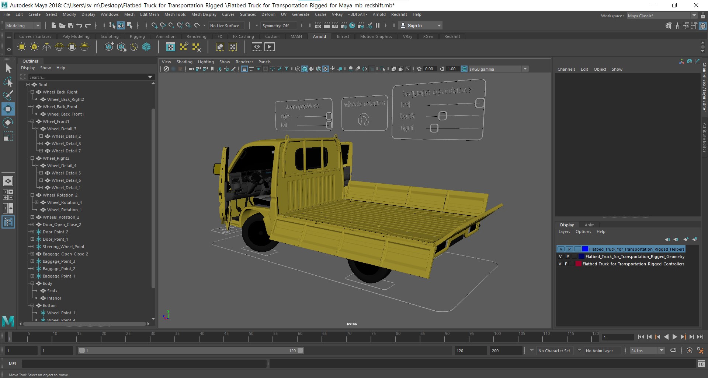708x378 pixels.
Task: Open the 24 fps frame rate dropdown
Action: [x=647, y=350]
